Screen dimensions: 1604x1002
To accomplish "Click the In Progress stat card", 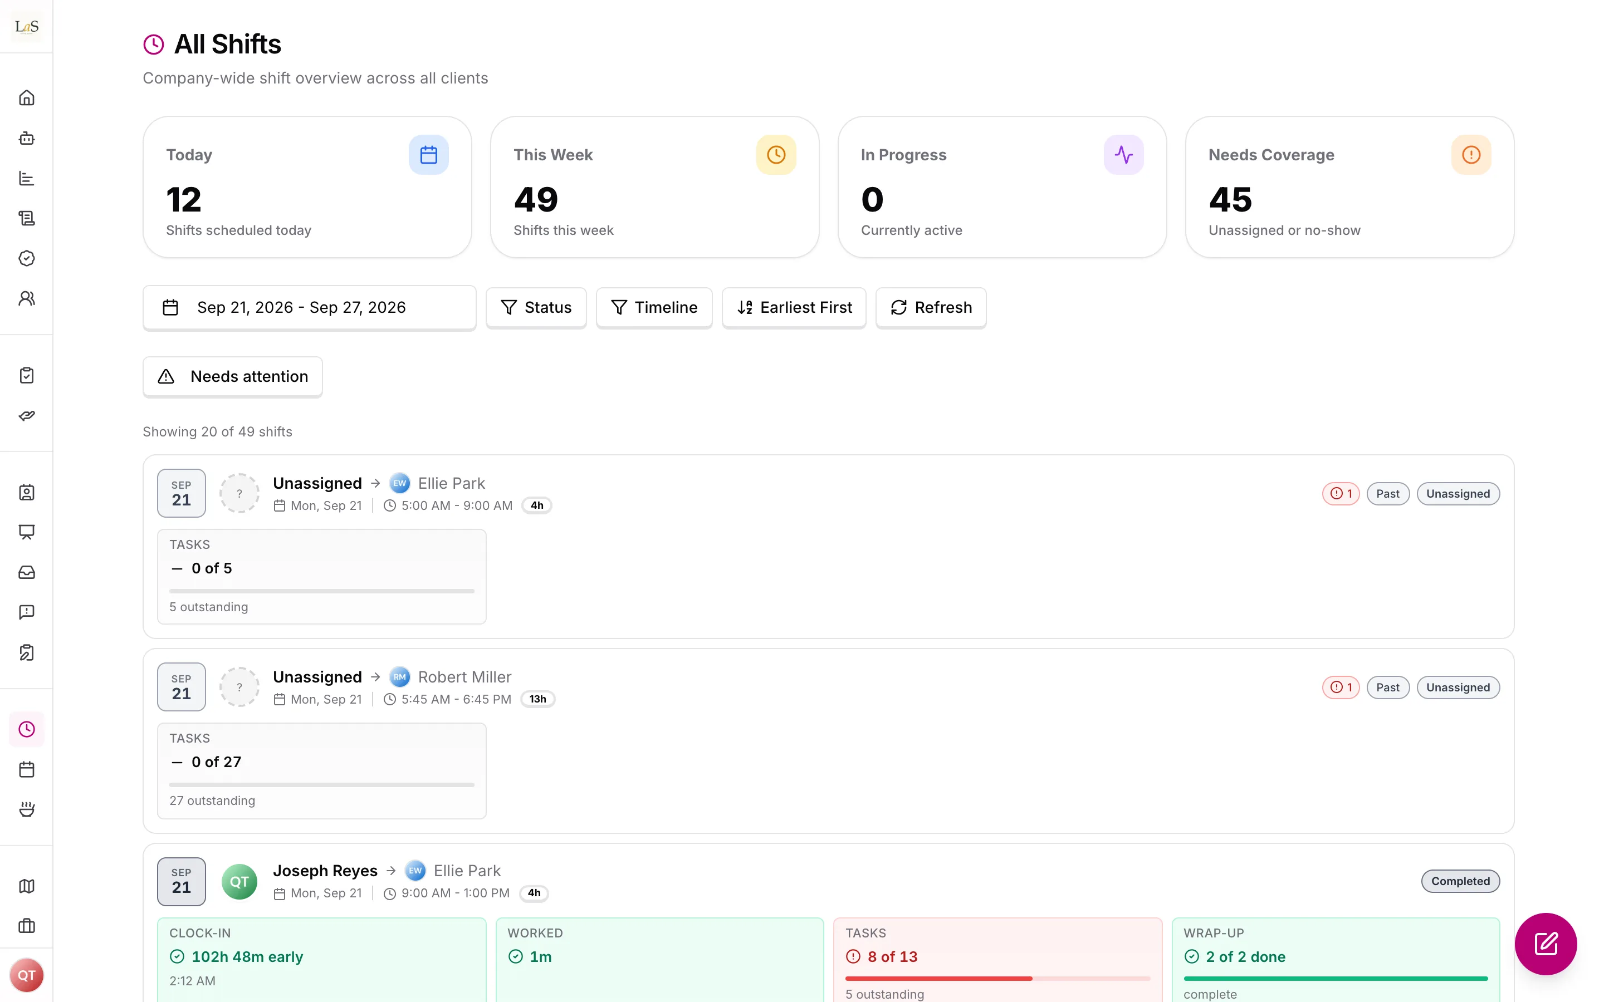I will tap(1002, 187).
